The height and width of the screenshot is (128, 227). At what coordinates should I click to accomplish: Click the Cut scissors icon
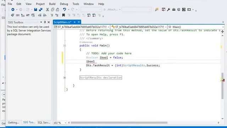48,10
